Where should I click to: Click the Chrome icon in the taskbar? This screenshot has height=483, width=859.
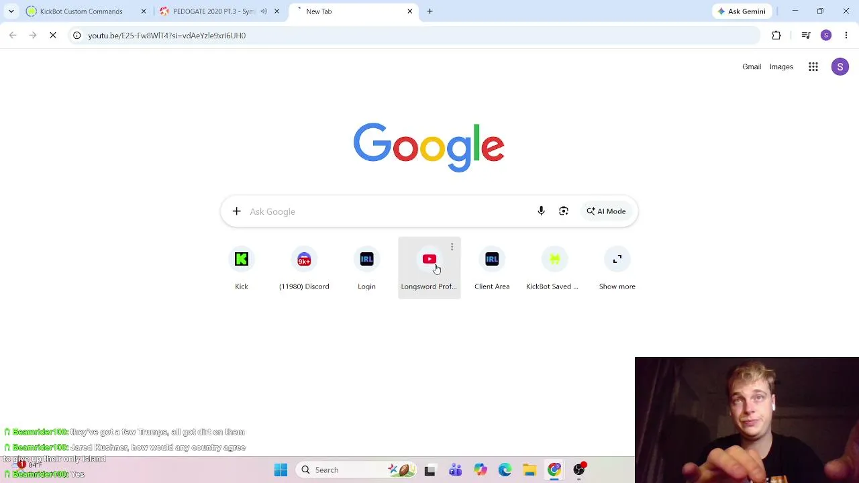pyautogui.click(x=554, y=470)
